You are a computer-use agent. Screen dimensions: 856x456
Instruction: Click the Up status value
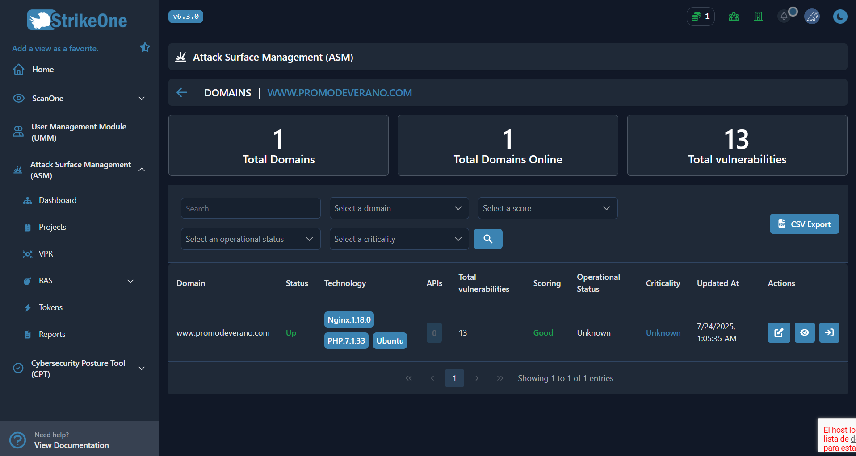point(291,333)
